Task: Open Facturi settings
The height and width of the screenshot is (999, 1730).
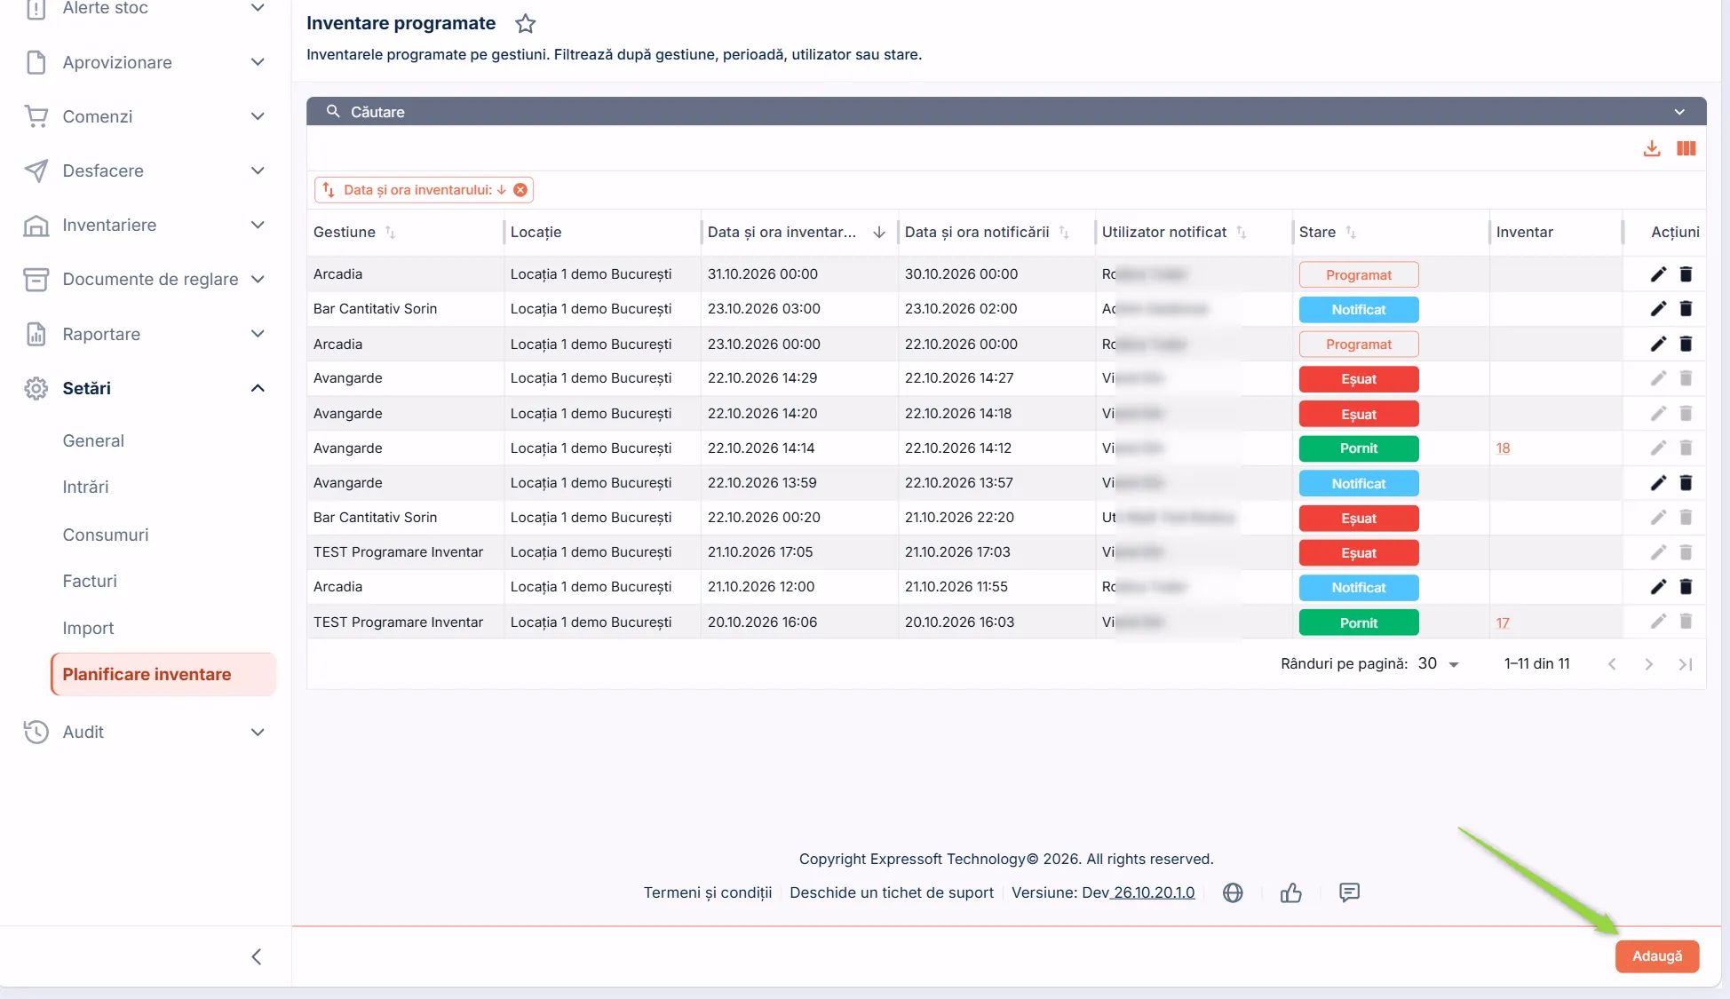Action: point(90,581)
